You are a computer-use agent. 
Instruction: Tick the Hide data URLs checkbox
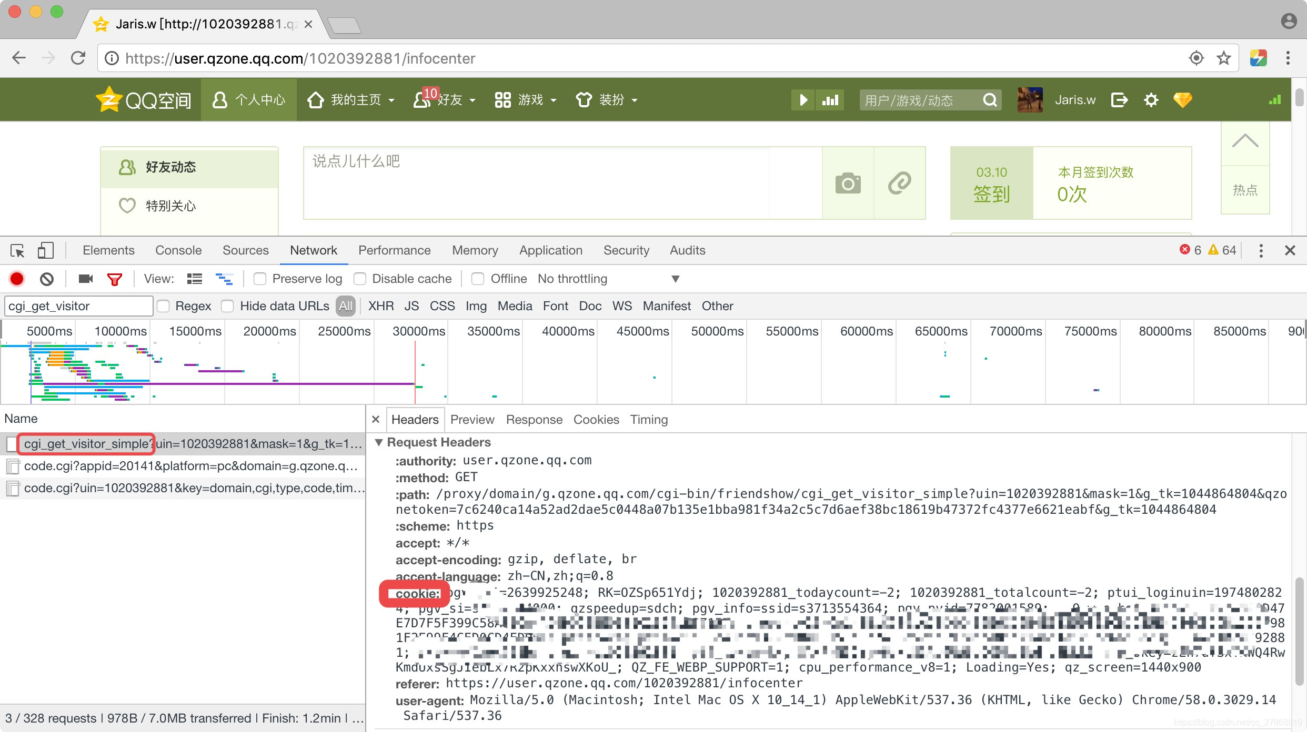click(227, 306)
